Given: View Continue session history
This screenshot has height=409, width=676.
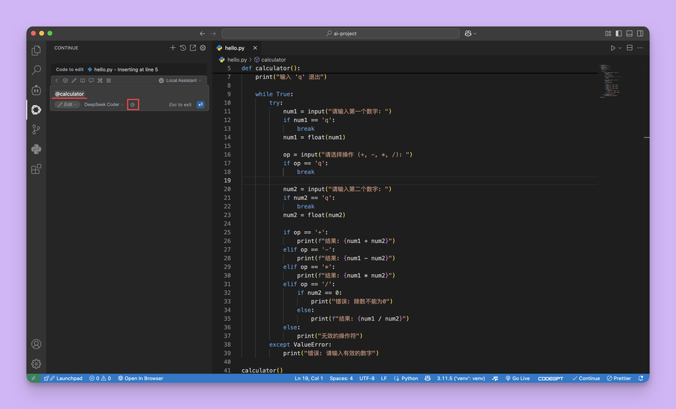Looking at the screenshot, I should (183, 48).
